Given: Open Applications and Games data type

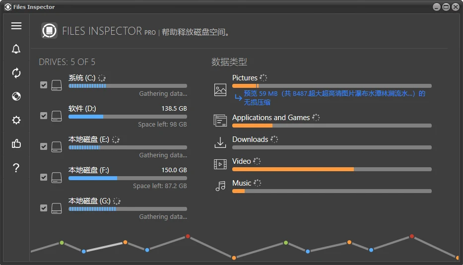Looking at the screenshot, I should coord(271,118).
